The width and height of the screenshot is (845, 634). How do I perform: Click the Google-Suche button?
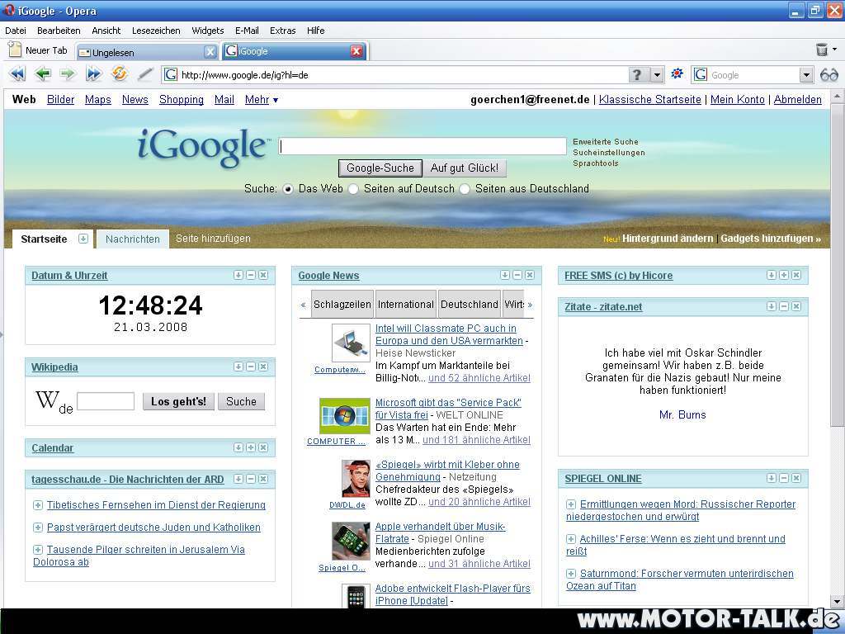pyautogui.click(x=380, y=168)
